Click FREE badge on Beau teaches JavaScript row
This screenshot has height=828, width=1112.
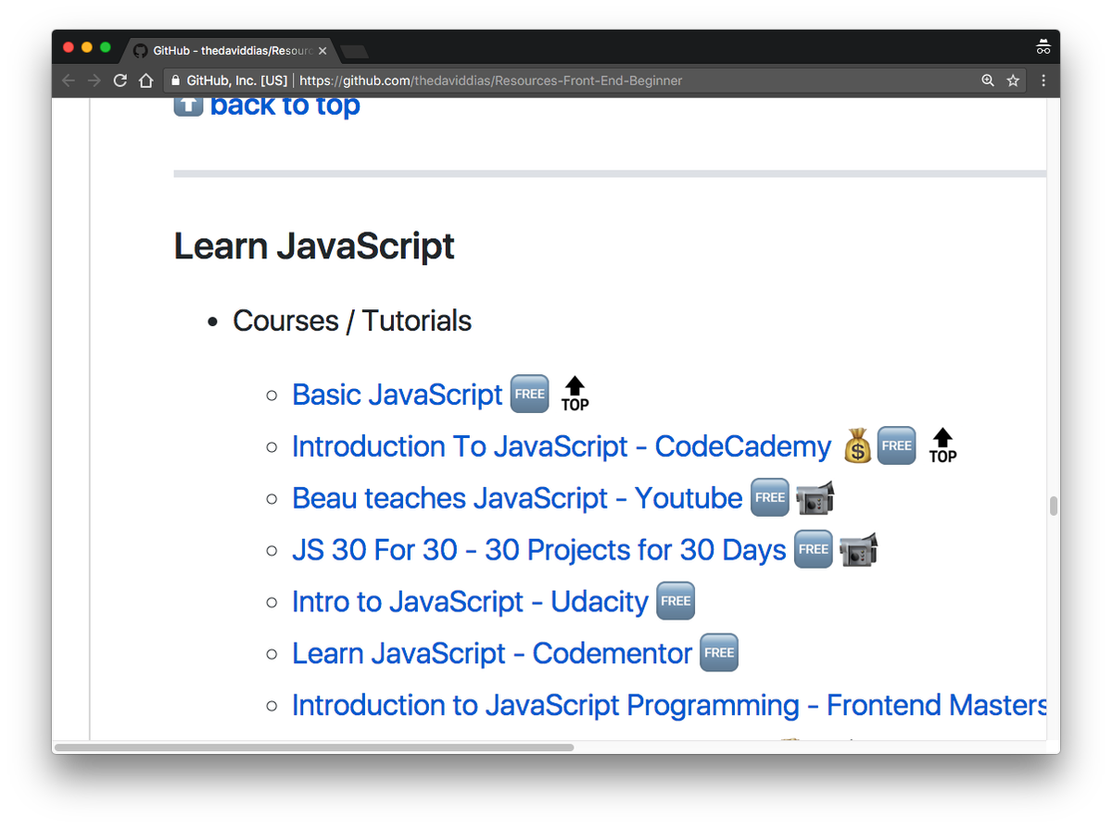click(770, 497)
